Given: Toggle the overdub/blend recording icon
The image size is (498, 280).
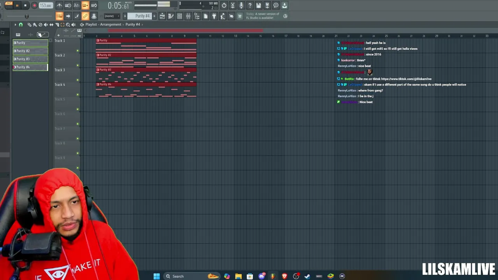Looking at the screenshot, I should (x=85, y=5).
